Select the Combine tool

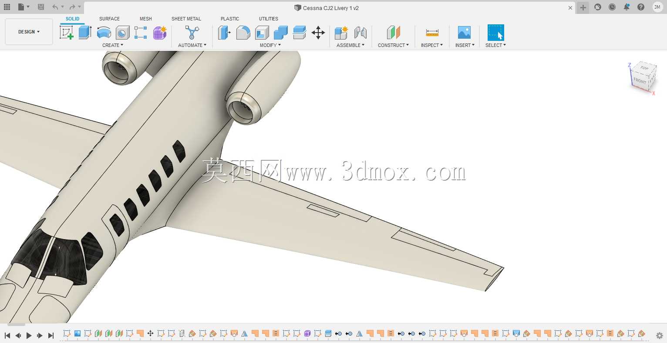coord(280,33)
